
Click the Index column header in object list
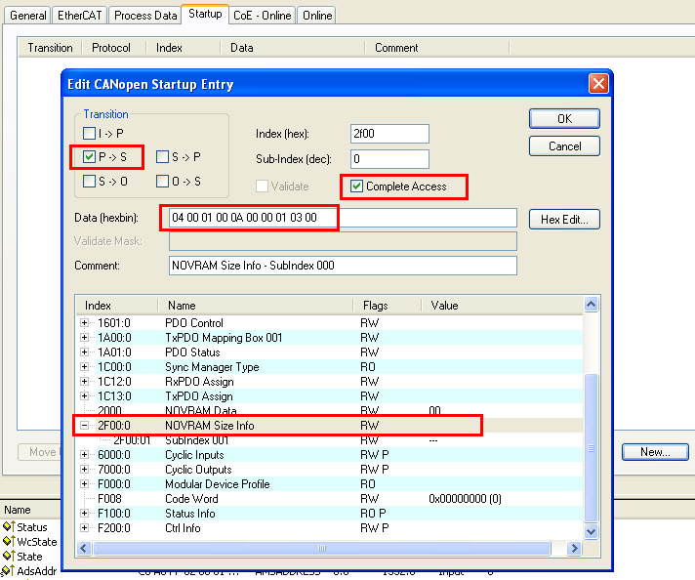pos(116,306)
